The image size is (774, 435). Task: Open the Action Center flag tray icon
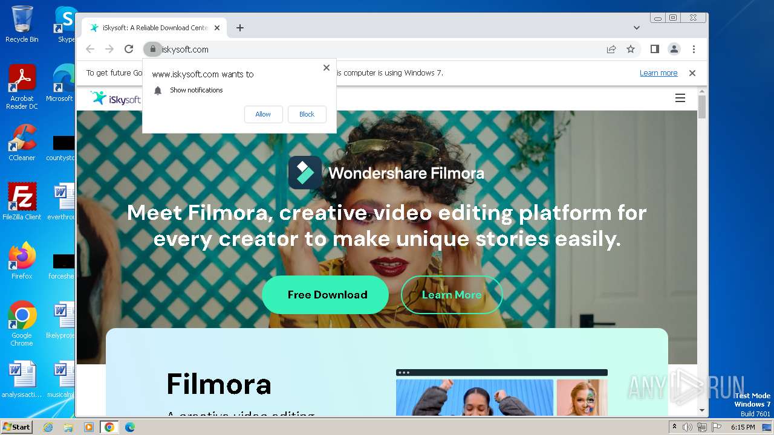click(717, 427)
